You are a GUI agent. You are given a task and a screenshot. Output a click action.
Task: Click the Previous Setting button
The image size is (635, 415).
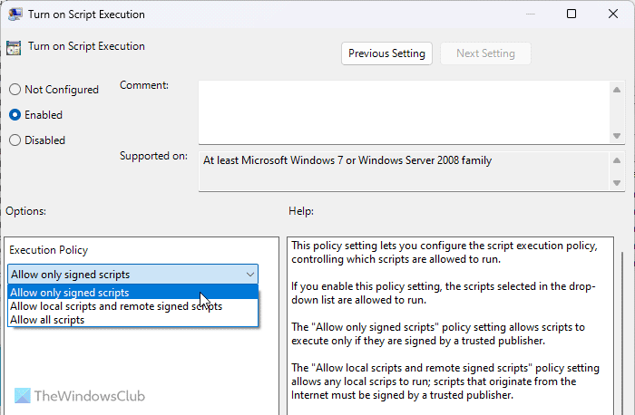pos(386,53)
